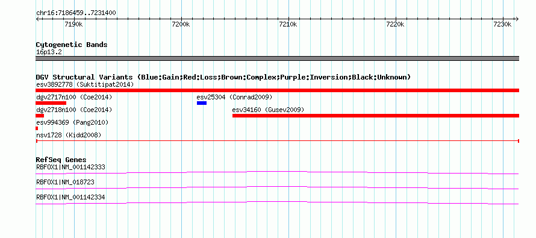This screenshot has width=536, height=238.
Task: Click the DGV Structural Variants track title
Action: pyautogui.click(x=223, y=77)
